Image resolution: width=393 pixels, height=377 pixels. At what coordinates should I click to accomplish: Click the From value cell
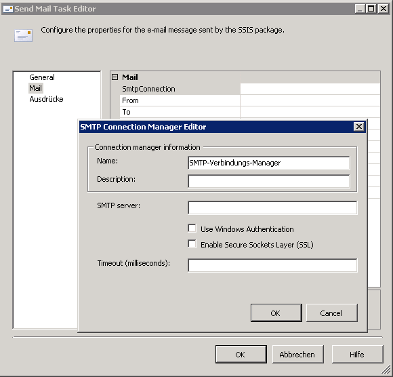pyautogui.click(x=310, y=100)
